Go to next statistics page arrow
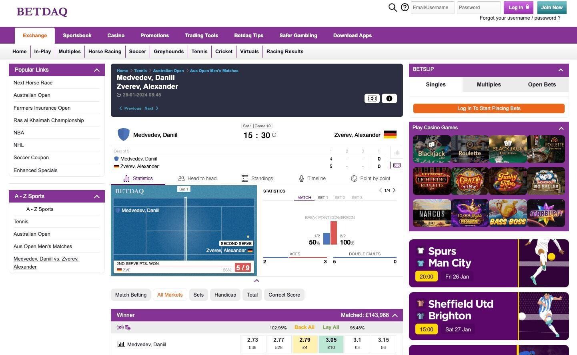 tap(394, 190)
